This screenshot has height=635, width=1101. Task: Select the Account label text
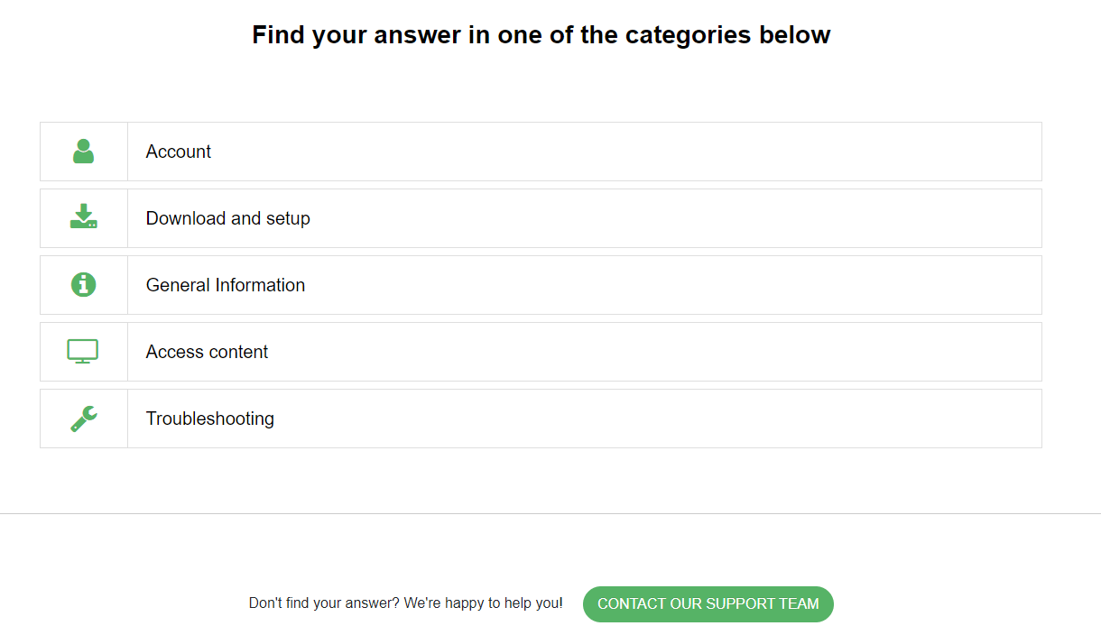179,152
